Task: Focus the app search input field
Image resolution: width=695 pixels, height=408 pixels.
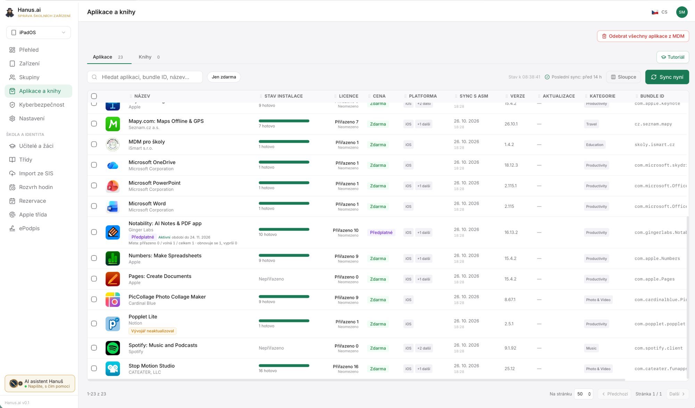Action: 145,77
